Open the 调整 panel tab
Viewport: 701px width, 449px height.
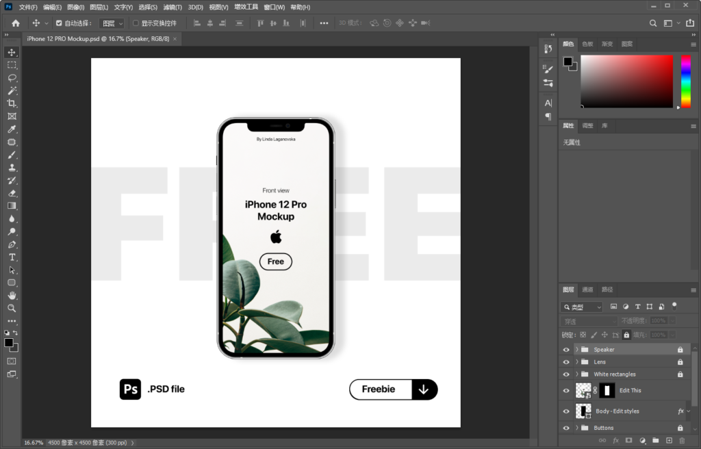(587, 126)
